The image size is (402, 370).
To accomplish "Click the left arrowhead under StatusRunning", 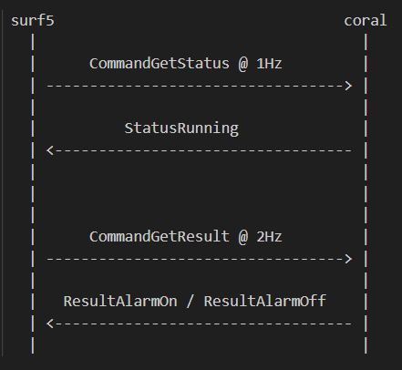I will 50,150.
